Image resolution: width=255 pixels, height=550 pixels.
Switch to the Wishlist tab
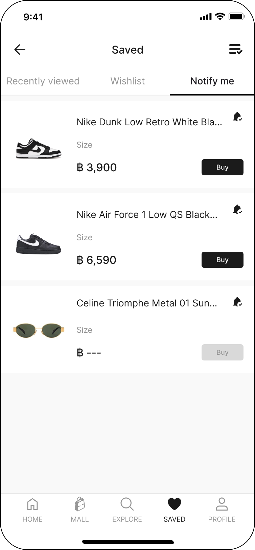tap(127, 81)
